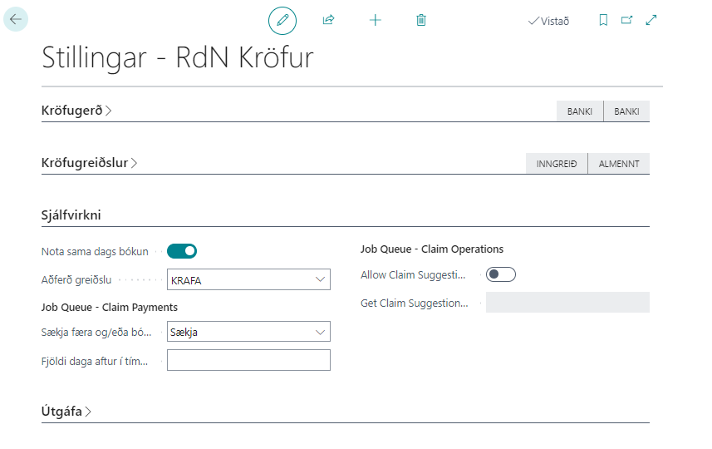This screenshot has height=449, width=712.
Task: Enable the Allow Claim Suggestions toggle
Action: [x=501, y=274]
